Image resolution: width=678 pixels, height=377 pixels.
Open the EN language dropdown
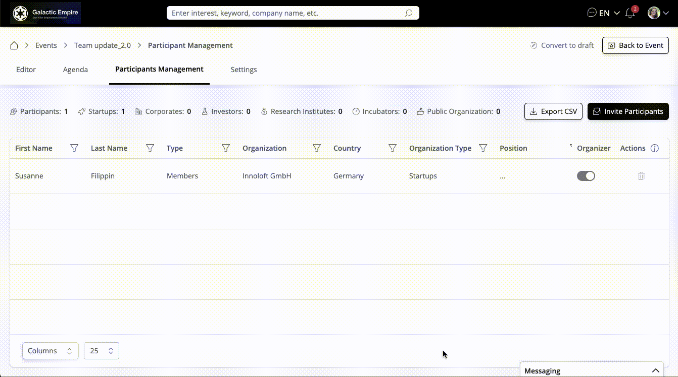(609, 13)
